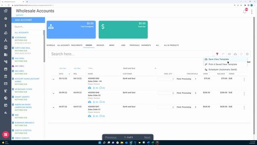Open row actions menu for 03/07/22 order

point(244,108)
